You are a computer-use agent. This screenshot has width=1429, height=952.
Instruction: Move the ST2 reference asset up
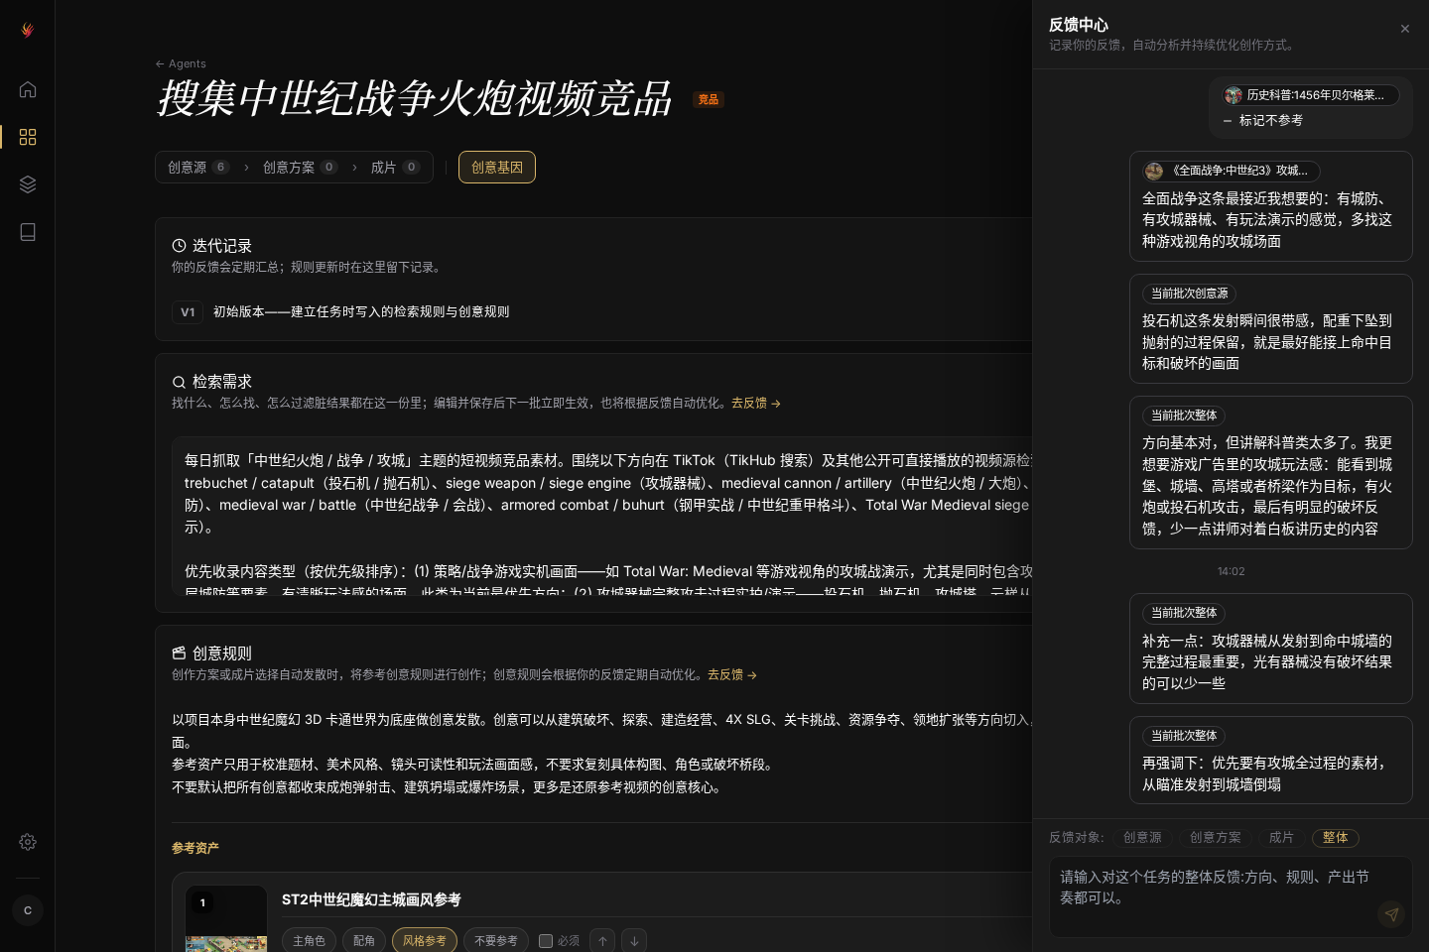(602, 941)
